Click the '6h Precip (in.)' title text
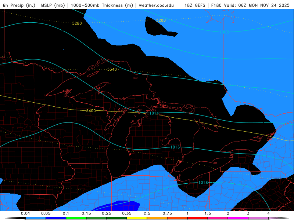The image size is (294, 220). 19,5
